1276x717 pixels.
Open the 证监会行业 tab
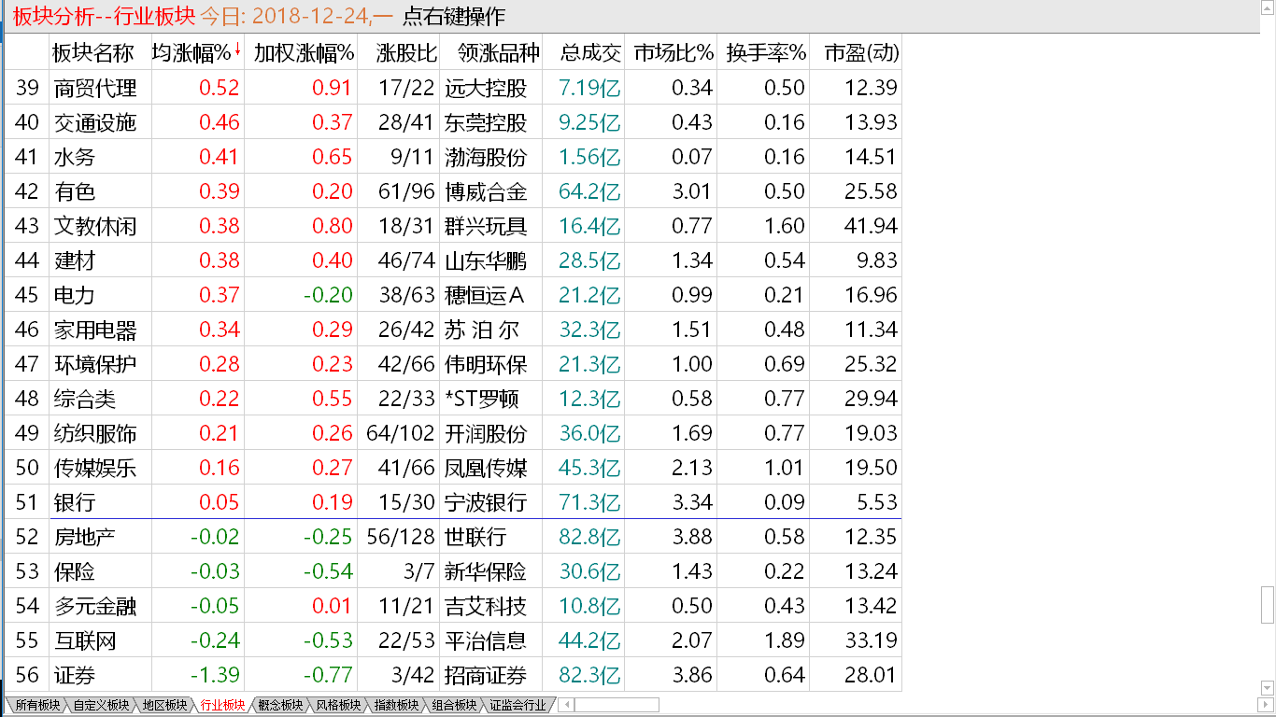(517, 706)
